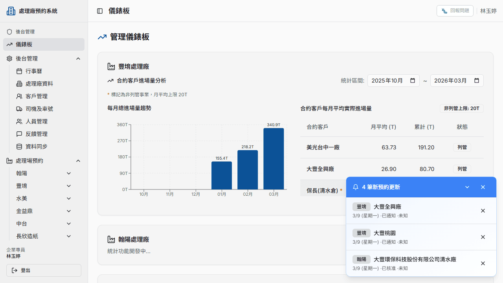Image resolution: width=503 pixels, height=283 pixels.
Task: Set end month field 2026年03月
Action: (457, 81)
